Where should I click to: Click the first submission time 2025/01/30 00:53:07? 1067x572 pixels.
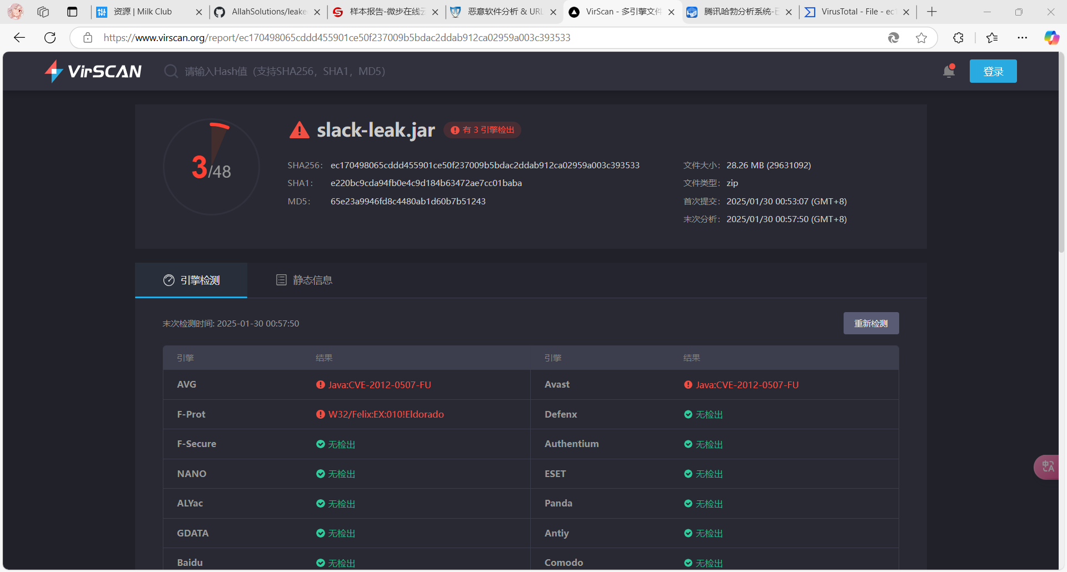click(x=786, y=202)
